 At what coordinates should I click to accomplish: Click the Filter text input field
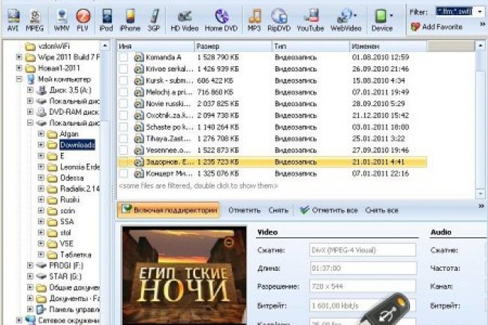456,11
